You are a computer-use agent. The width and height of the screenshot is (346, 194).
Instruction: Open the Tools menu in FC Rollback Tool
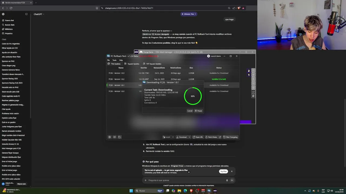click(114, 60)
